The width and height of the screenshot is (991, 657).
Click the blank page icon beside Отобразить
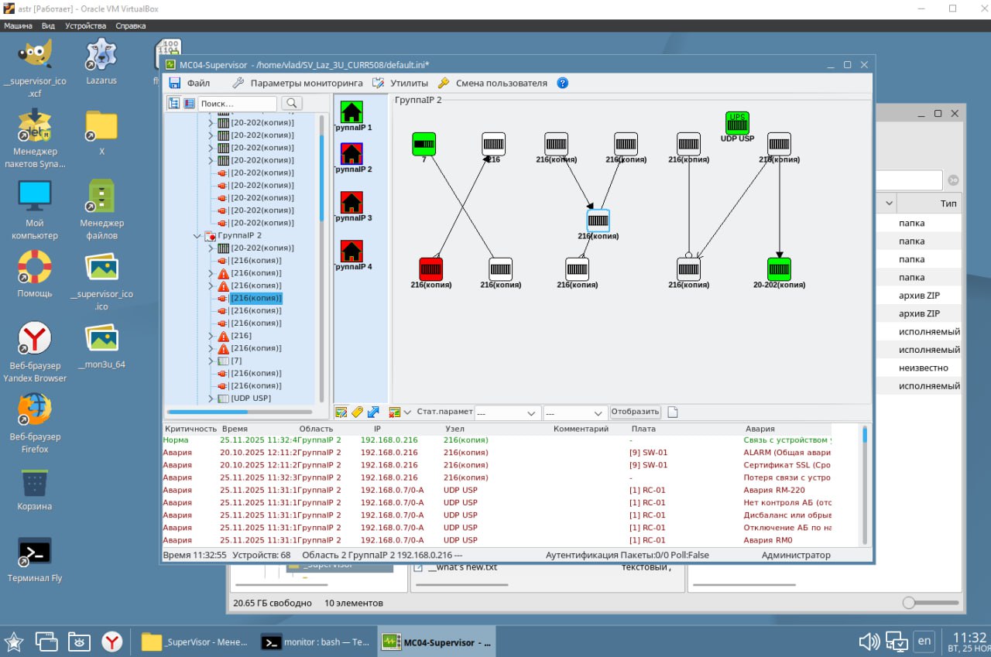[x=673, y=412]
